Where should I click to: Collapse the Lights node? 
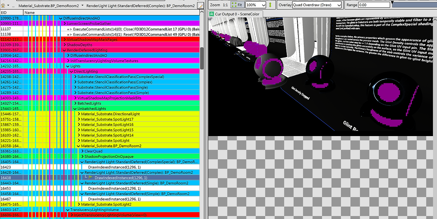click(x=68, y=66)
